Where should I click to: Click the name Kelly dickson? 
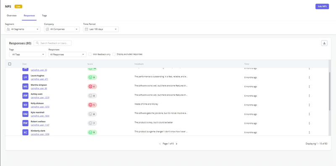[x=37, y=103]
